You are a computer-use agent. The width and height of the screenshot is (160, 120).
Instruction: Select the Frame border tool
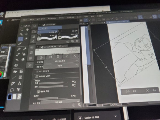coord(20,77)
